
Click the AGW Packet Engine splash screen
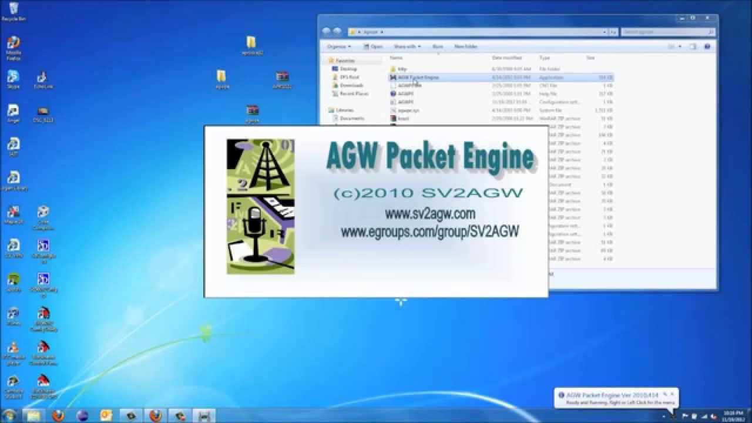(376, 211)
